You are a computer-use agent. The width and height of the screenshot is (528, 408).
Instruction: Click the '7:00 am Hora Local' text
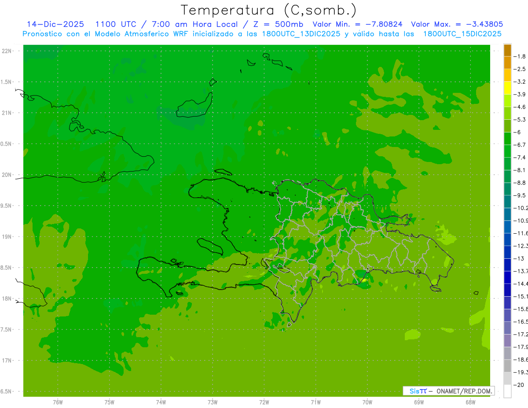(195, 24)
